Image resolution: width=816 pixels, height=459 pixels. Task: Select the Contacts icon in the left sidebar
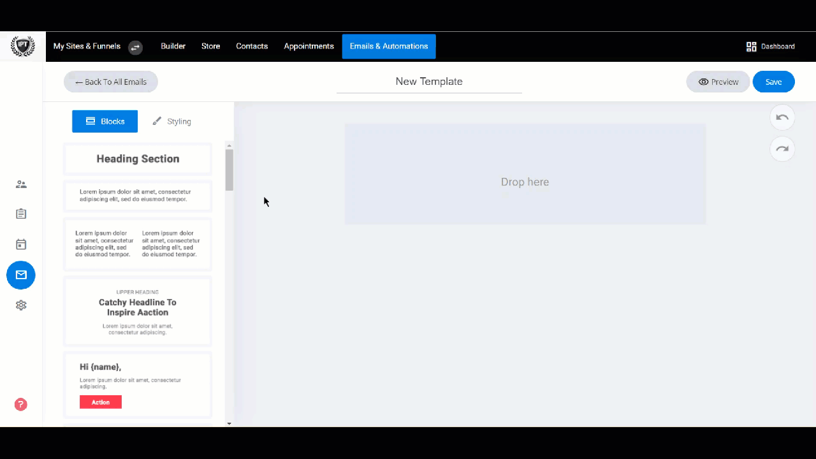click(21, 184)
